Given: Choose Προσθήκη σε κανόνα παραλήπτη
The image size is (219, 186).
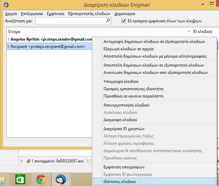Looking at the screenshot, I should coord(154,96).
